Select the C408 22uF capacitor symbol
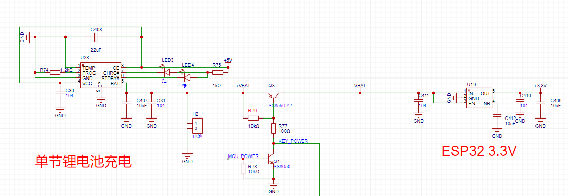The width and height of the screenshot is (568, 196). point(96,37)
